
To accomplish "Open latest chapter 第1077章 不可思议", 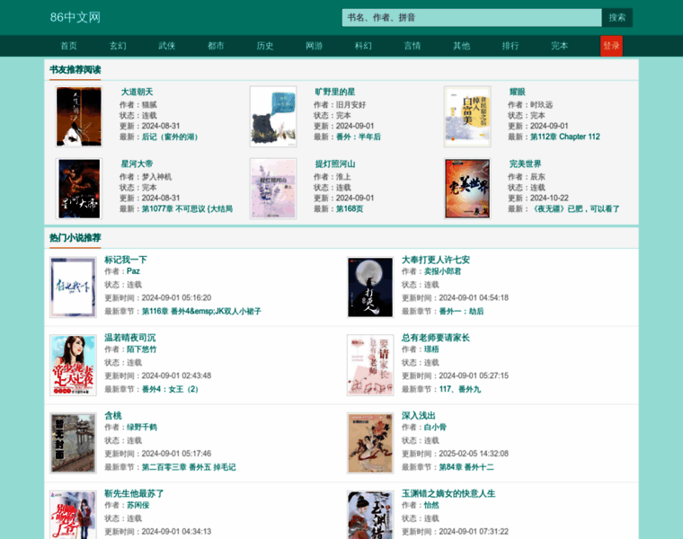I will [x=187, y=209].
